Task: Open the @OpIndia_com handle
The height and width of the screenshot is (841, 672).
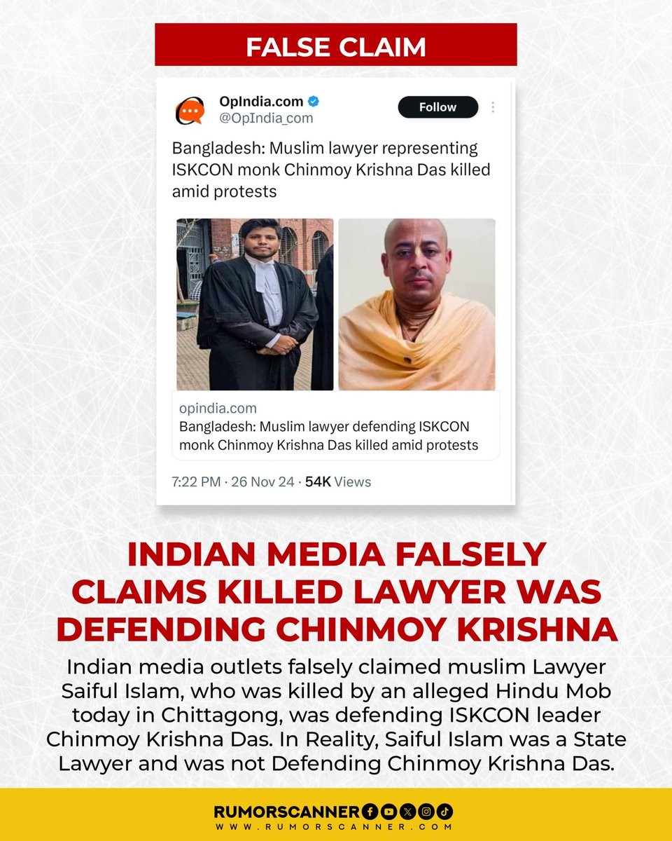Action: click(x=266, y=118)
